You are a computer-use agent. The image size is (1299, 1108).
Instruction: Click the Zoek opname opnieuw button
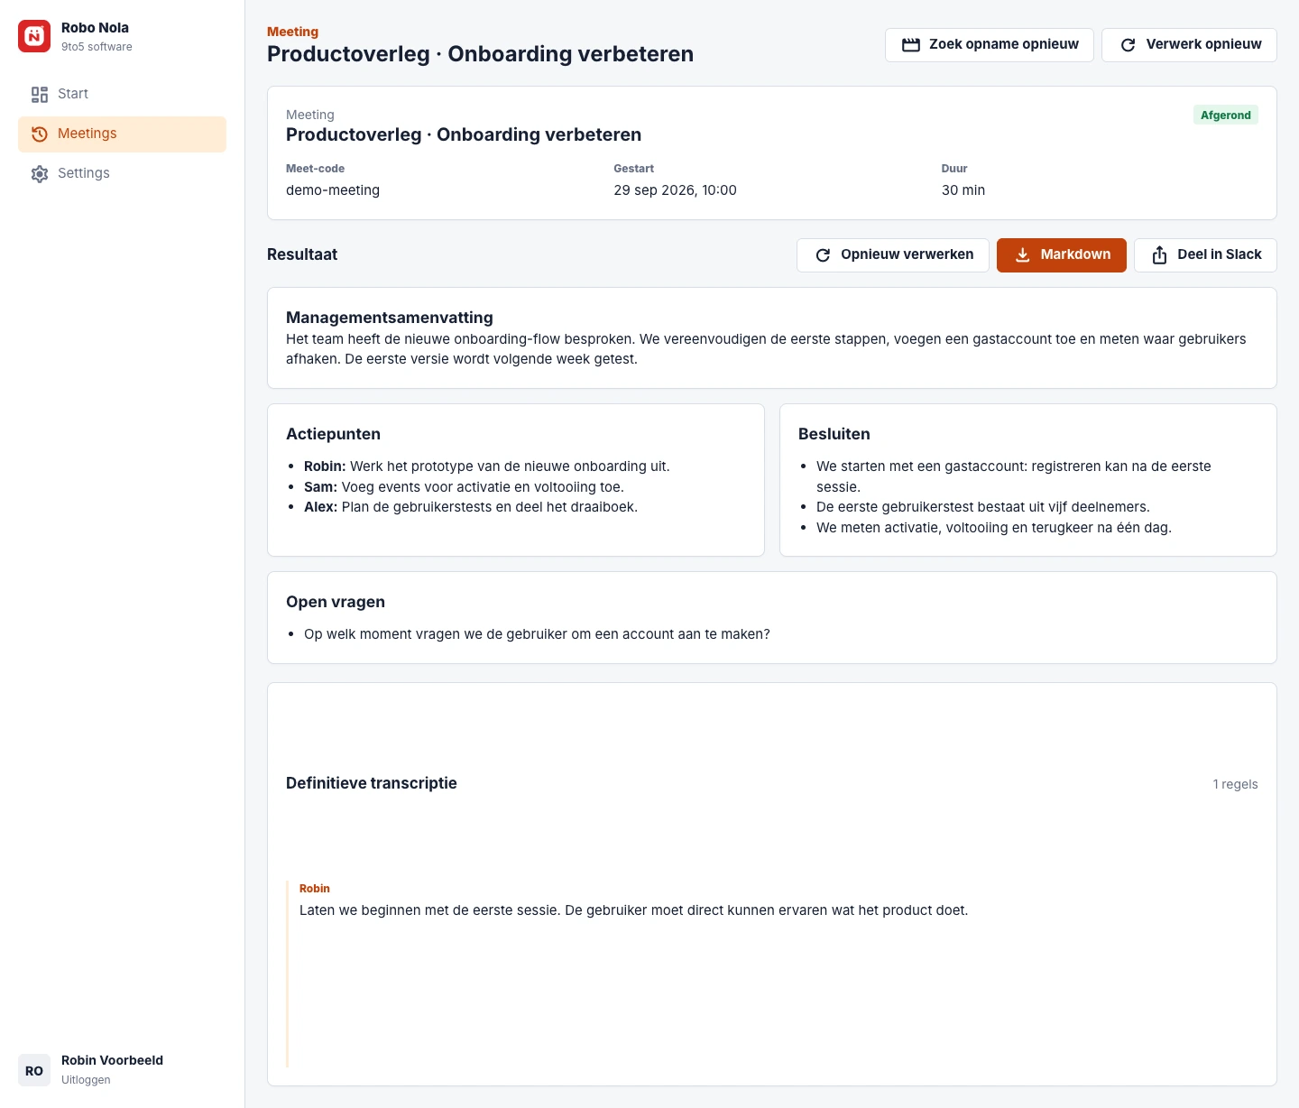pyautogui.click(x=989, y=45)
